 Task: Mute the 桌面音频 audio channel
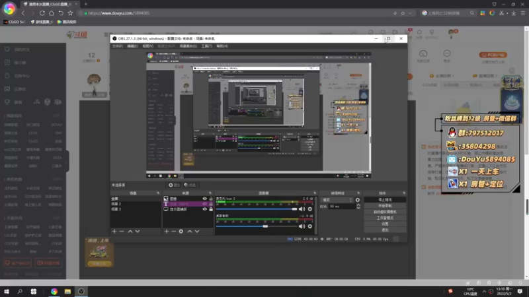click(302, 226)
